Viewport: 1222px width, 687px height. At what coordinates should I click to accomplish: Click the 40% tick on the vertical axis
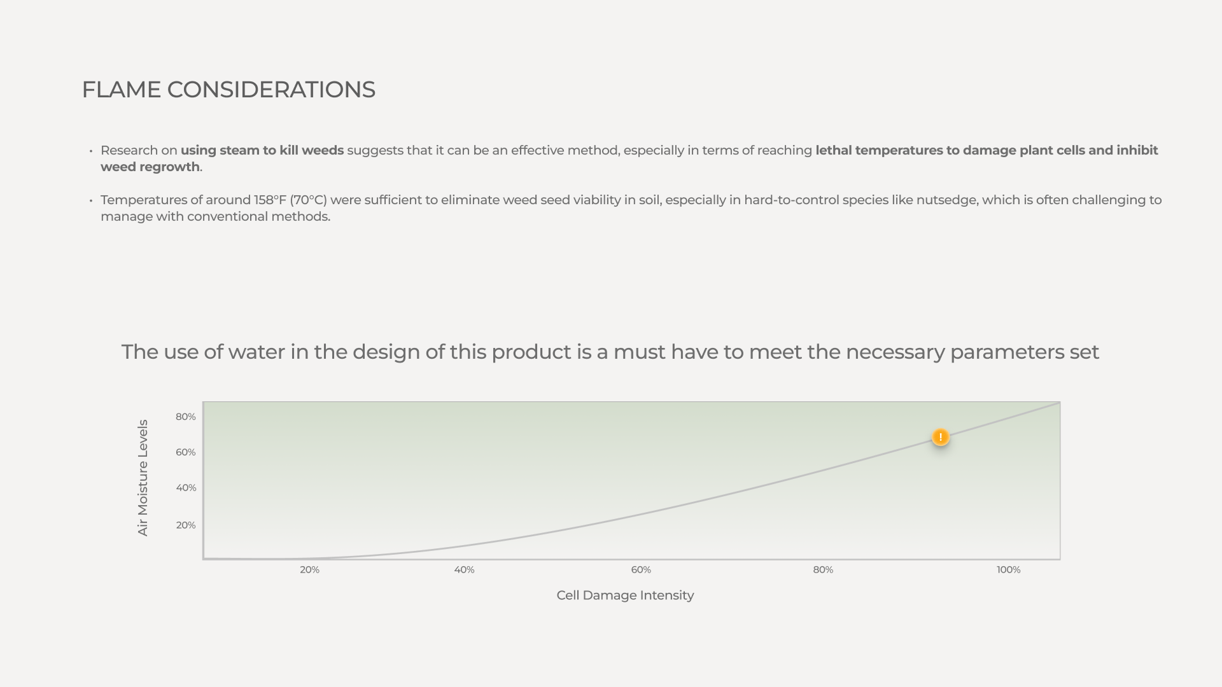[x=186, y=488]
